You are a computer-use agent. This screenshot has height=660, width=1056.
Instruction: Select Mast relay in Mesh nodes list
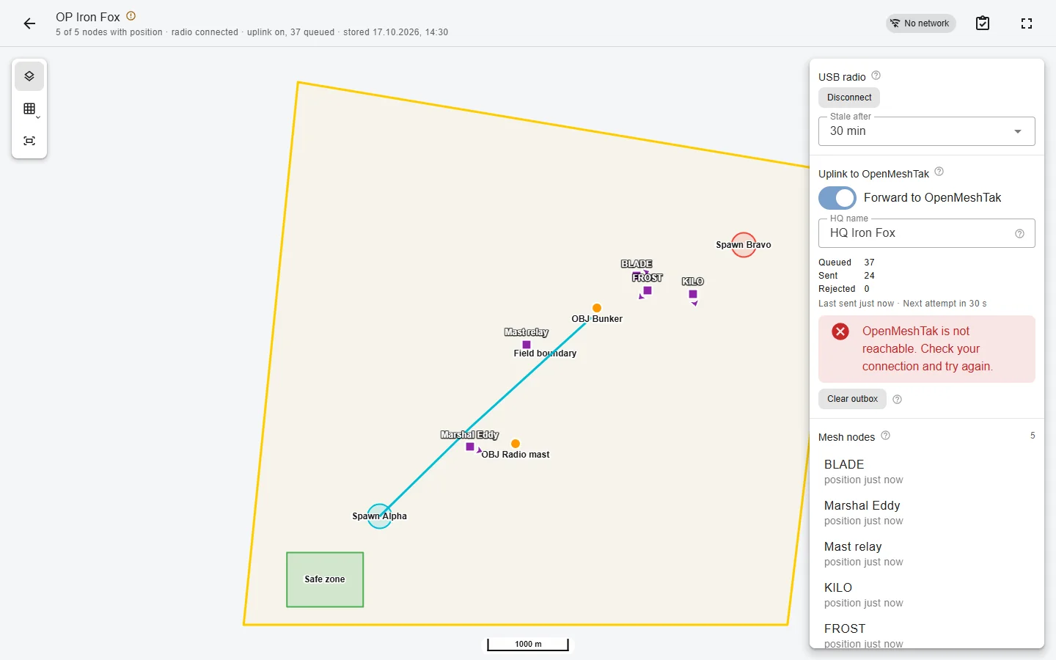click(x=927, y=554)
